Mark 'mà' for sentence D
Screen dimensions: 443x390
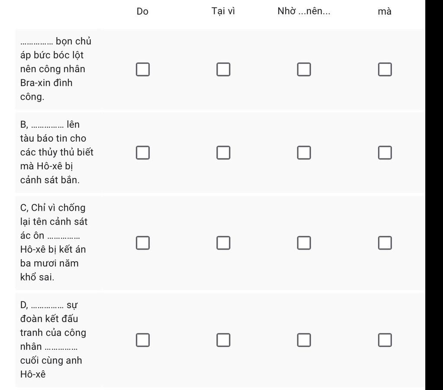click(385, 340)
